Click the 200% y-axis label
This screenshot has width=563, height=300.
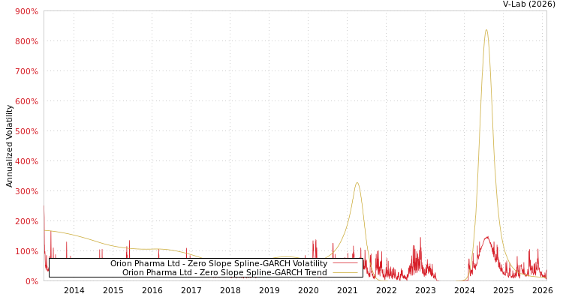tap(26, 221)
